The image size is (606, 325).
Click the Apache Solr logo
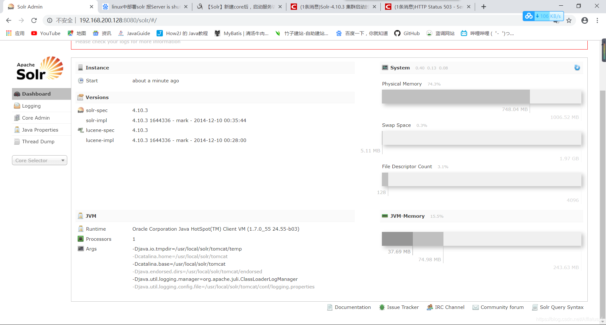pyautogui.click(x=40, y=68)
